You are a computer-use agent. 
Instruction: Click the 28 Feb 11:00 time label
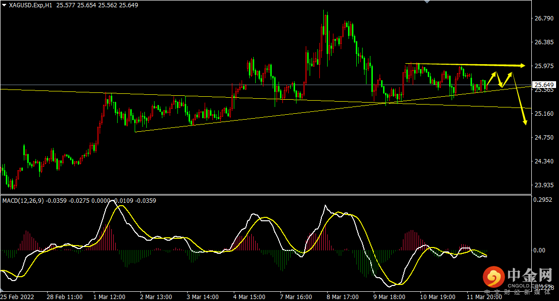click(65, 297)
